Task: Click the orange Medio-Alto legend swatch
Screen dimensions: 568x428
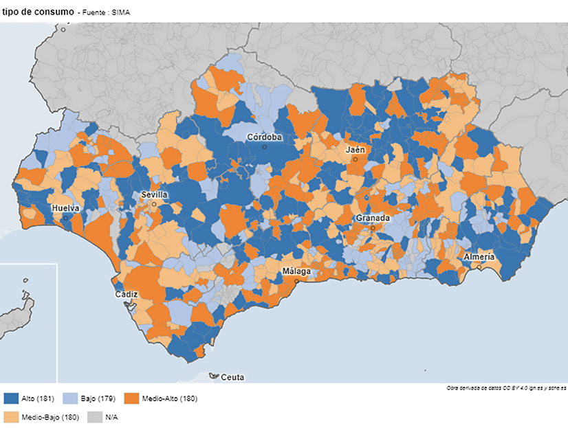Action: click(x=131, y=398)
